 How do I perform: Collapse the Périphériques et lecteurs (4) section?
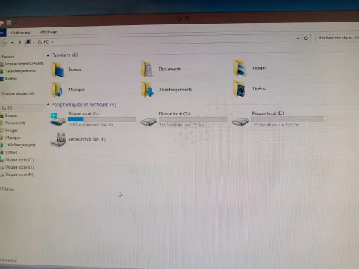(48, 105)
